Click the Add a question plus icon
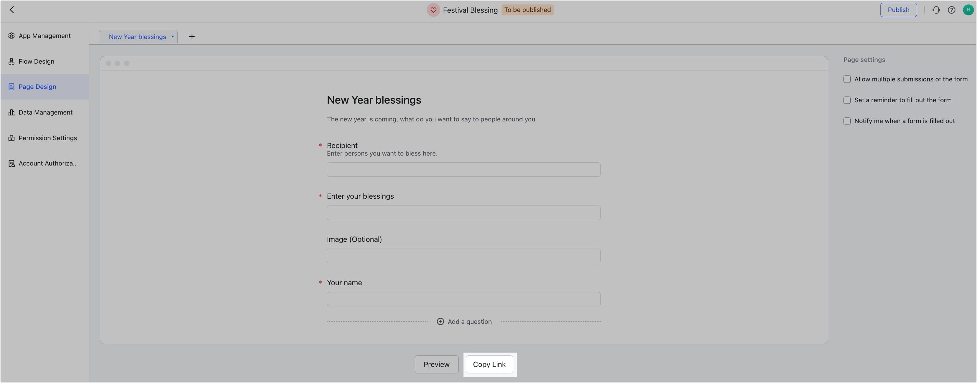The width and height of the screenshot is (977, 383). point(440,322)
